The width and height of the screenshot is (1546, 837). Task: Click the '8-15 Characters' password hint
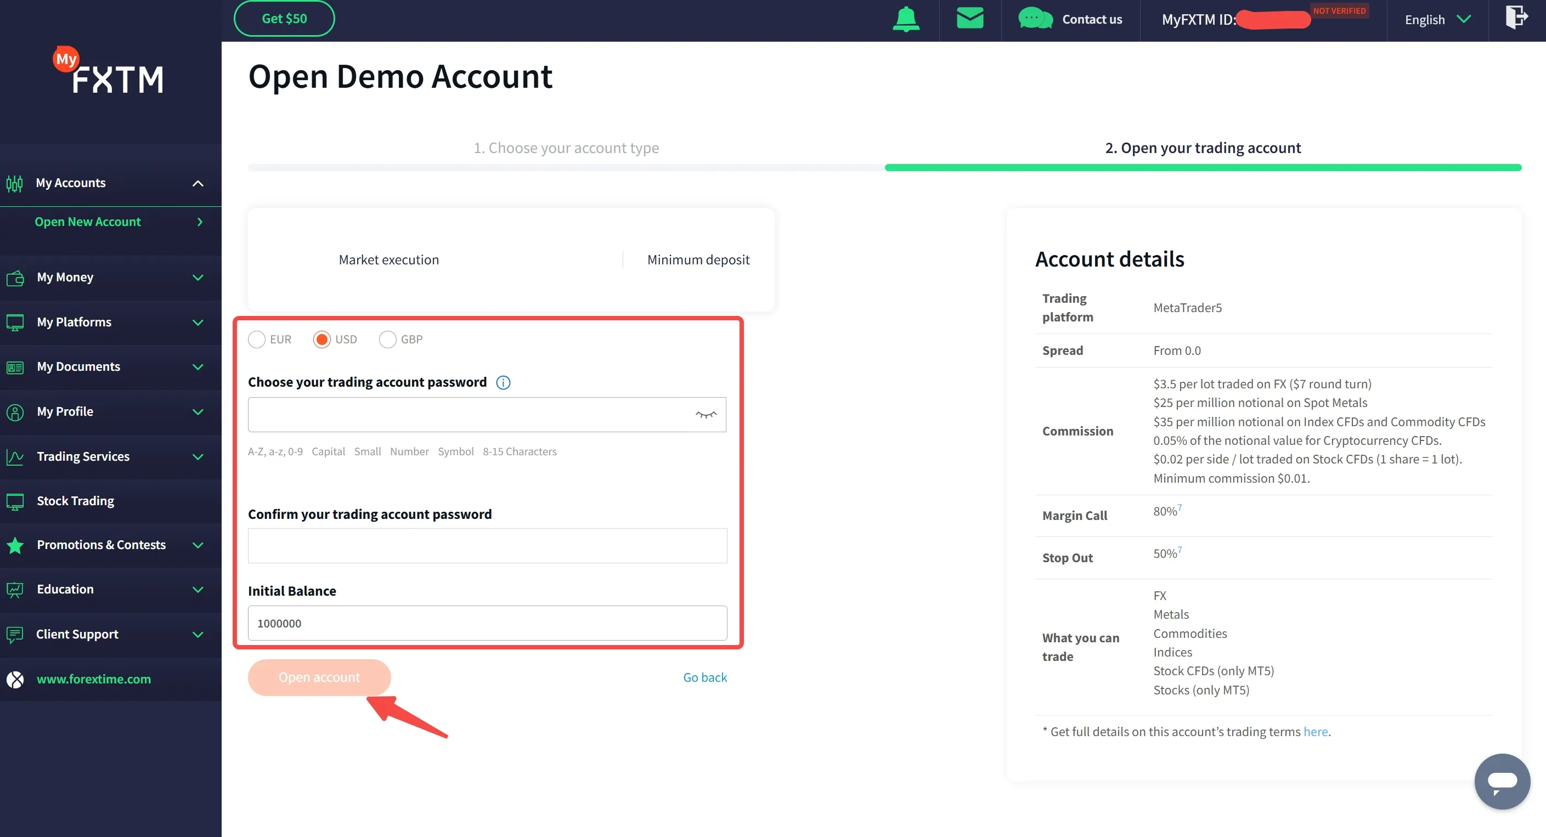pos(519,452)
